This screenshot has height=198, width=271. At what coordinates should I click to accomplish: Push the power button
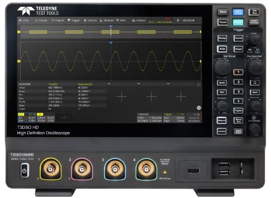click(25, 171)
